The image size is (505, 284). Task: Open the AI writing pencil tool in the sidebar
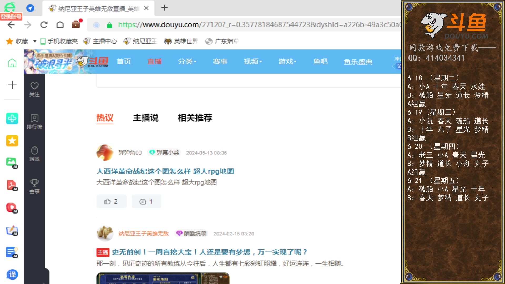[12, 230]
